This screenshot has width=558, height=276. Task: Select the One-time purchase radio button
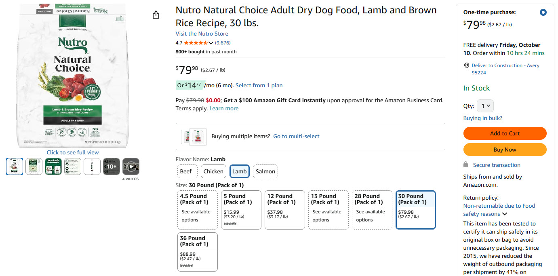[543, 13]
